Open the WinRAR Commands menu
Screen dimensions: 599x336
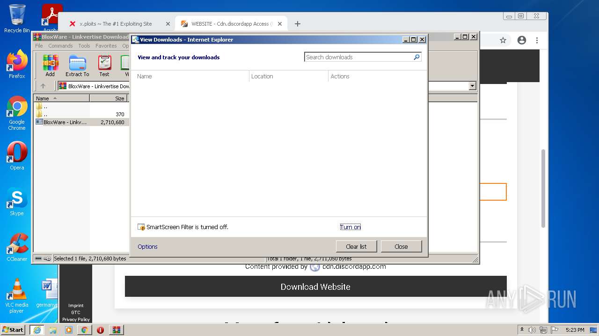pyautogui.click(x=60, y=46)
